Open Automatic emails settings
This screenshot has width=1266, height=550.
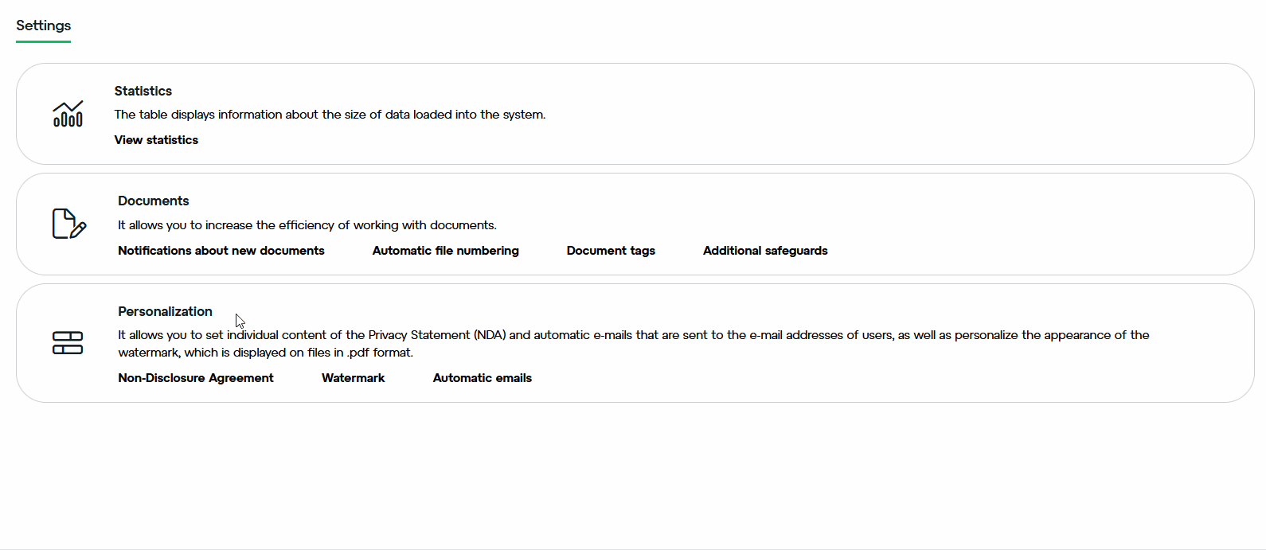pos(483,378)
